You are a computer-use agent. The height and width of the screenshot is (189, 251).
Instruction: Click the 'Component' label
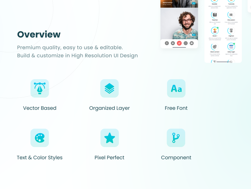click(x=176, y=158)
